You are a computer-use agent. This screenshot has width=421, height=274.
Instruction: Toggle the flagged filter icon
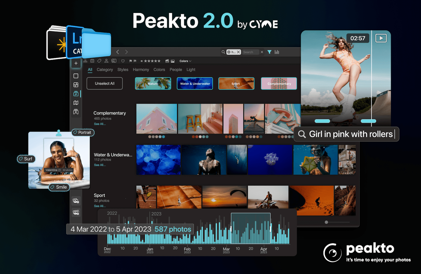point(131,61)
